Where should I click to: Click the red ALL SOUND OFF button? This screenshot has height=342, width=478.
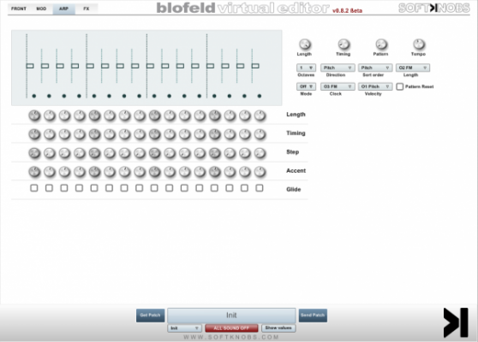[231, 328]
